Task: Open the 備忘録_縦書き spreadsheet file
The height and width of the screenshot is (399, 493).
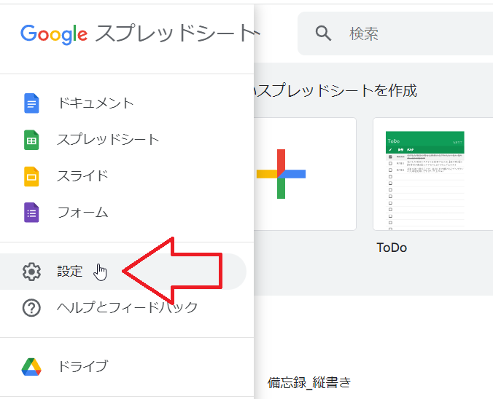Action: [x=309, y=382]
